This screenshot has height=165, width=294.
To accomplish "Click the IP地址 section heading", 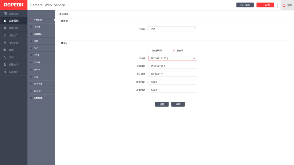I will pos(64,43).
